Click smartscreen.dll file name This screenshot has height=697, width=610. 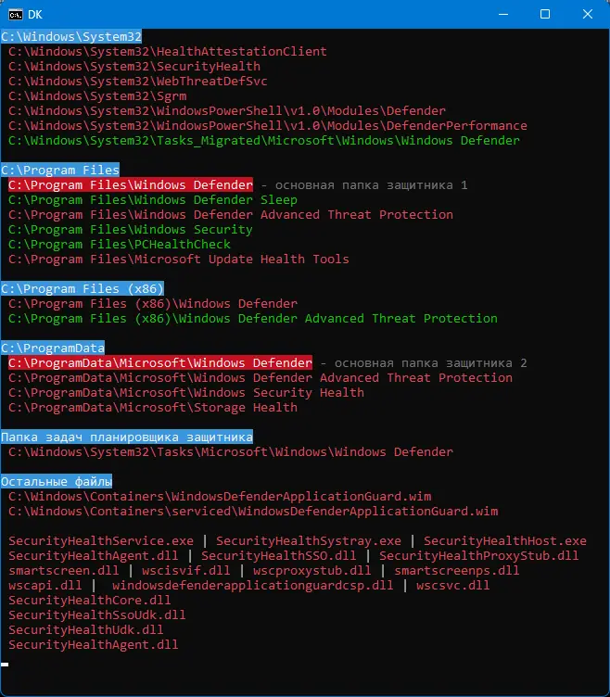pyautogui.click(x=64, y=570)
